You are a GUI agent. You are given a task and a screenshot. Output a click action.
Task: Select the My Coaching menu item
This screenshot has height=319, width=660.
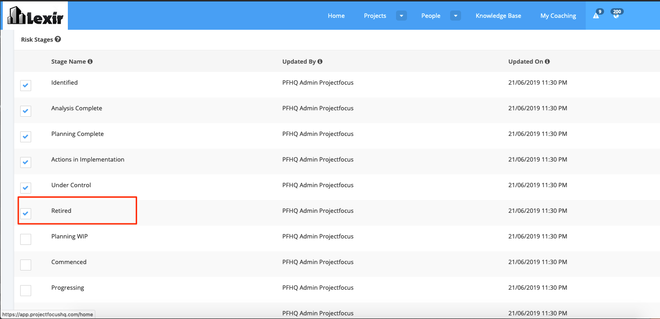coord(558,16)
